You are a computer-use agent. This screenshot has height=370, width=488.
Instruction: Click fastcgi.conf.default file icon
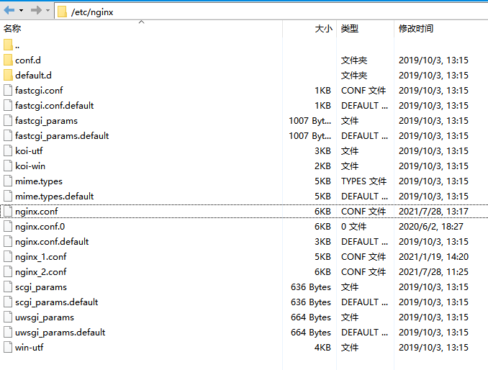click(x=8, y=106)
